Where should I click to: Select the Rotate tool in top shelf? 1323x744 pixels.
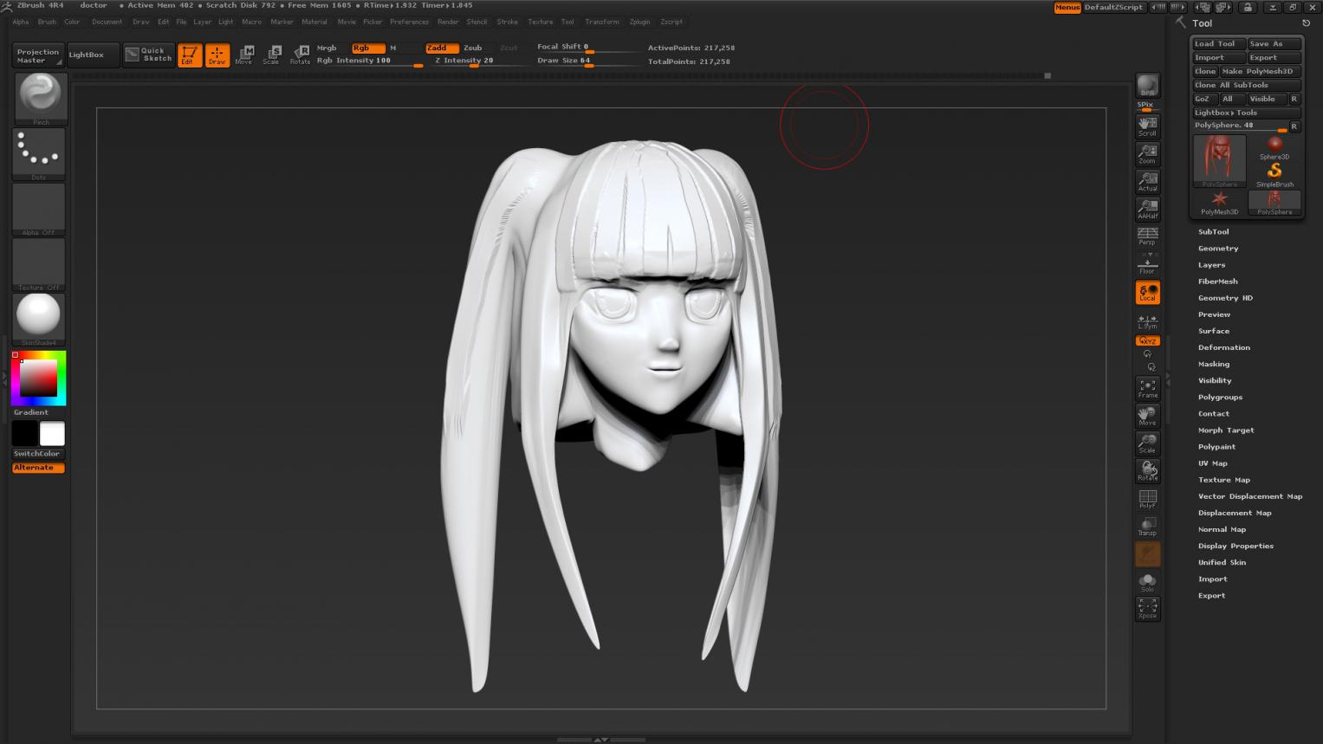pos(300,55)
